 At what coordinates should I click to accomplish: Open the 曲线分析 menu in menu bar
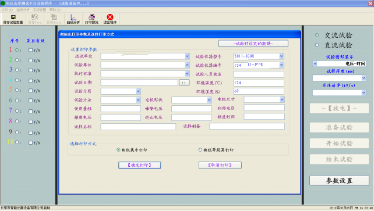point(23,10)
